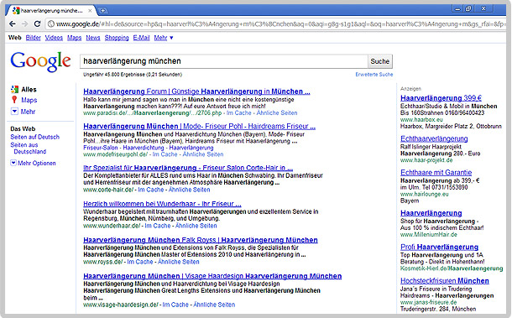This screenshot has height=318, width=512.
Task: Open Shopping in the top navigation
Action: [117, 38]
